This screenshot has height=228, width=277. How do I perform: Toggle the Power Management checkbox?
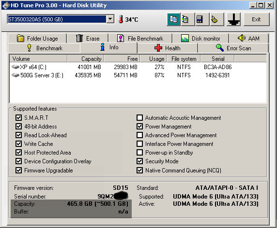pyautogui.click(x=140, y=127)
